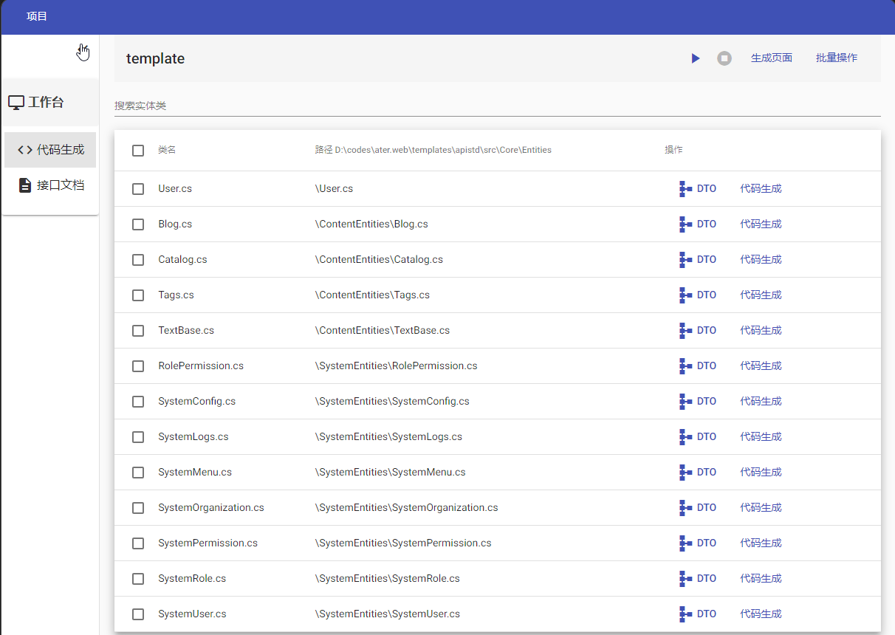
Task: Click 代码生成 for Catalog.cs
Action: pos(761,260)
